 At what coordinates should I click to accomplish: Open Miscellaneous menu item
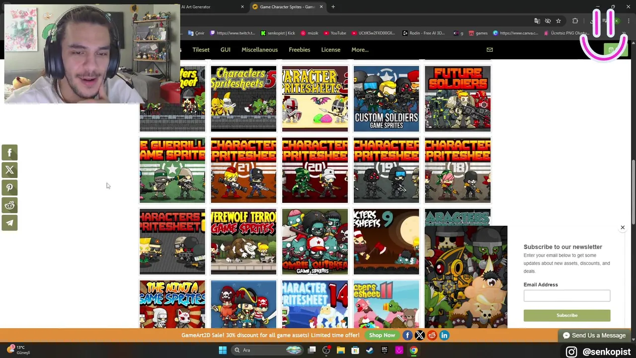pos(259,50)
